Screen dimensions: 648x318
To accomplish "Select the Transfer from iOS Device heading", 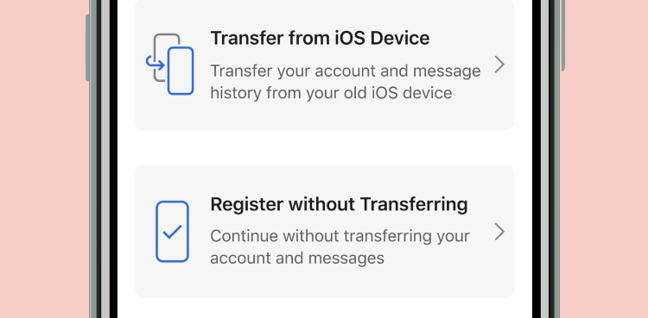I will point(320,39).
